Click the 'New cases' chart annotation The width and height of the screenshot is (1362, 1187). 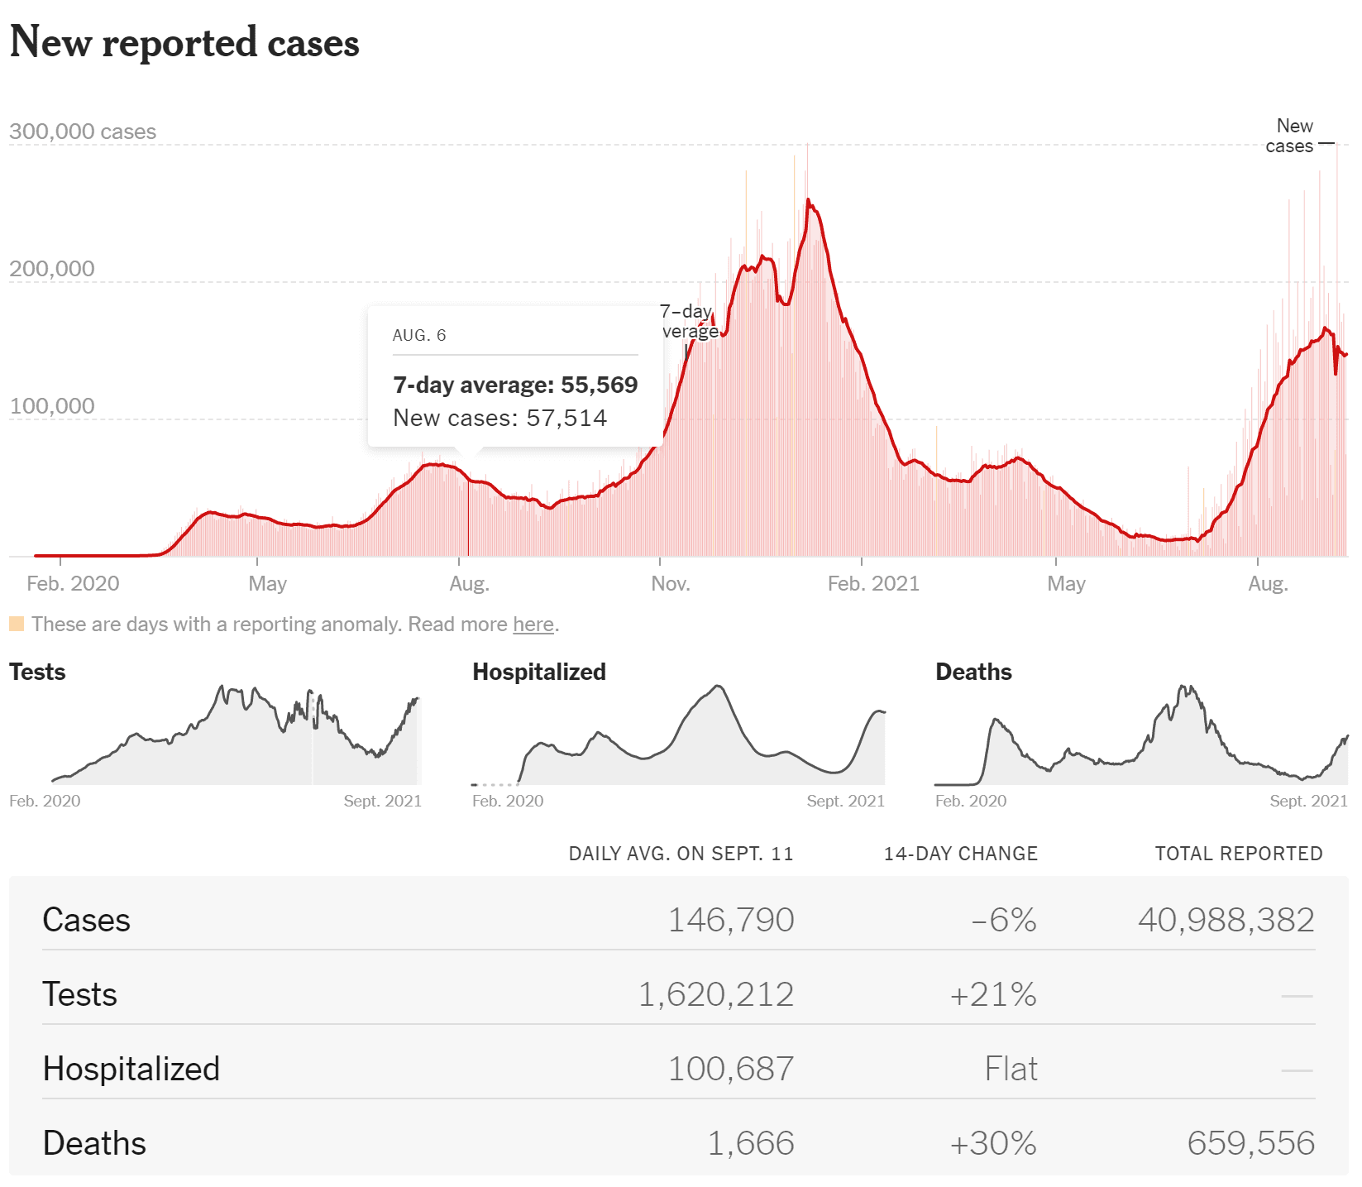(x=1290, y=136)
